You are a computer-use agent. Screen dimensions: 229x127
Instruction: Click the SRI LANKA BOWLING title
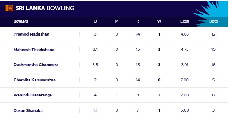45,8
